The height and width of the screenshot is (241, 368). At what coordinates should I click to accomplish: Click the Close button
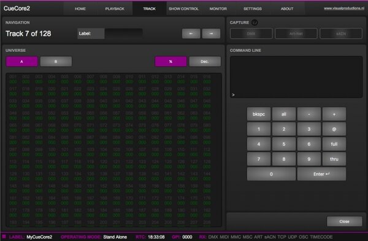(x=344, y=221)
